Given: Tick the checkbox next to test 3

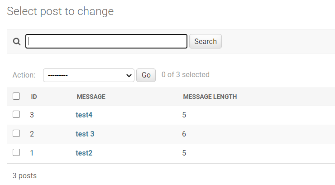Looking at the screenshot, I should (x=16, y=134).
